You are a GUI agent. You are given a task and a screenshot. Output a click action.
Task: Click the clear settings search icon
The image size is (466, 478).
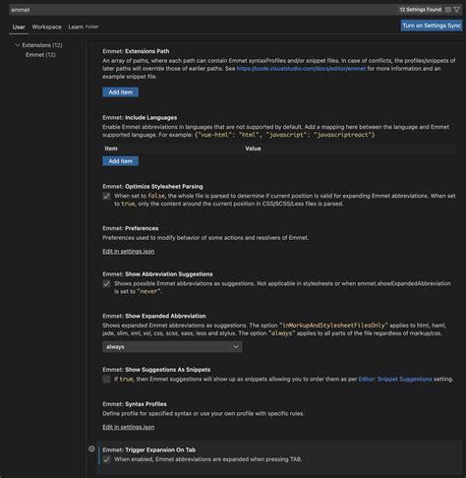click(448, 10)
